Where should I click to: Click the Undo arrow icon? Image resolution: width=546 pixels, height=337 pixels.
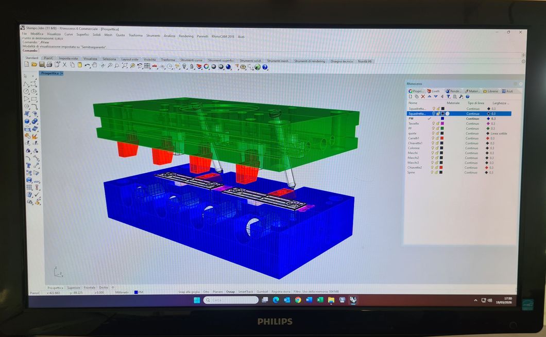coord(87,65)
